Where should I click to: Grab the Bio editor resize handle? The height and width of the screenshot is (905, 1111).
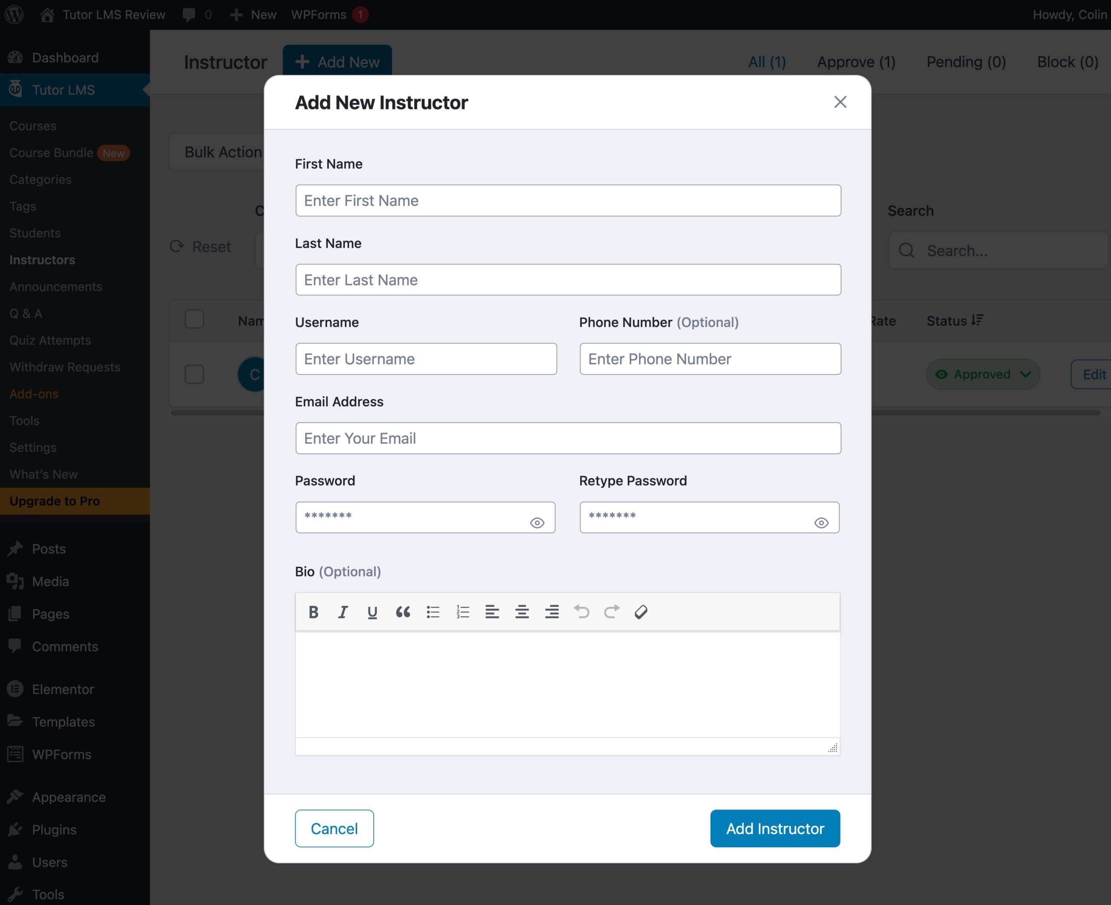pos(833,747)
